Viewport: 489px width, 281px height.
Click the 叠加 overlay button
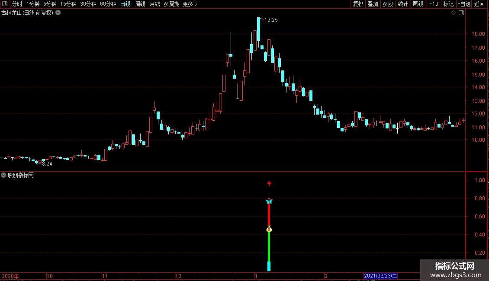[x=373, y=4]
